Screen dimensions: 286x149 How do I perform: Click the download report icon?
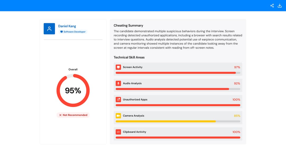pos(280,6)
